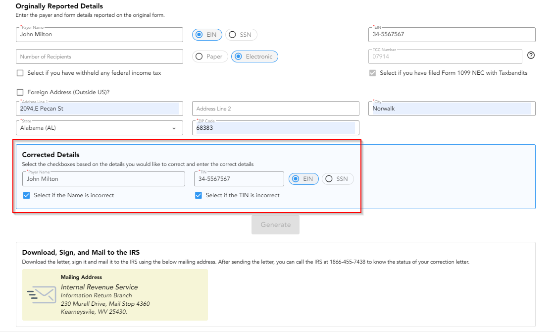This screenshot has height=333, width=554.
Task: Uncheck 'Select if the TIN is incorrect'
Action: tap(199, 195)
